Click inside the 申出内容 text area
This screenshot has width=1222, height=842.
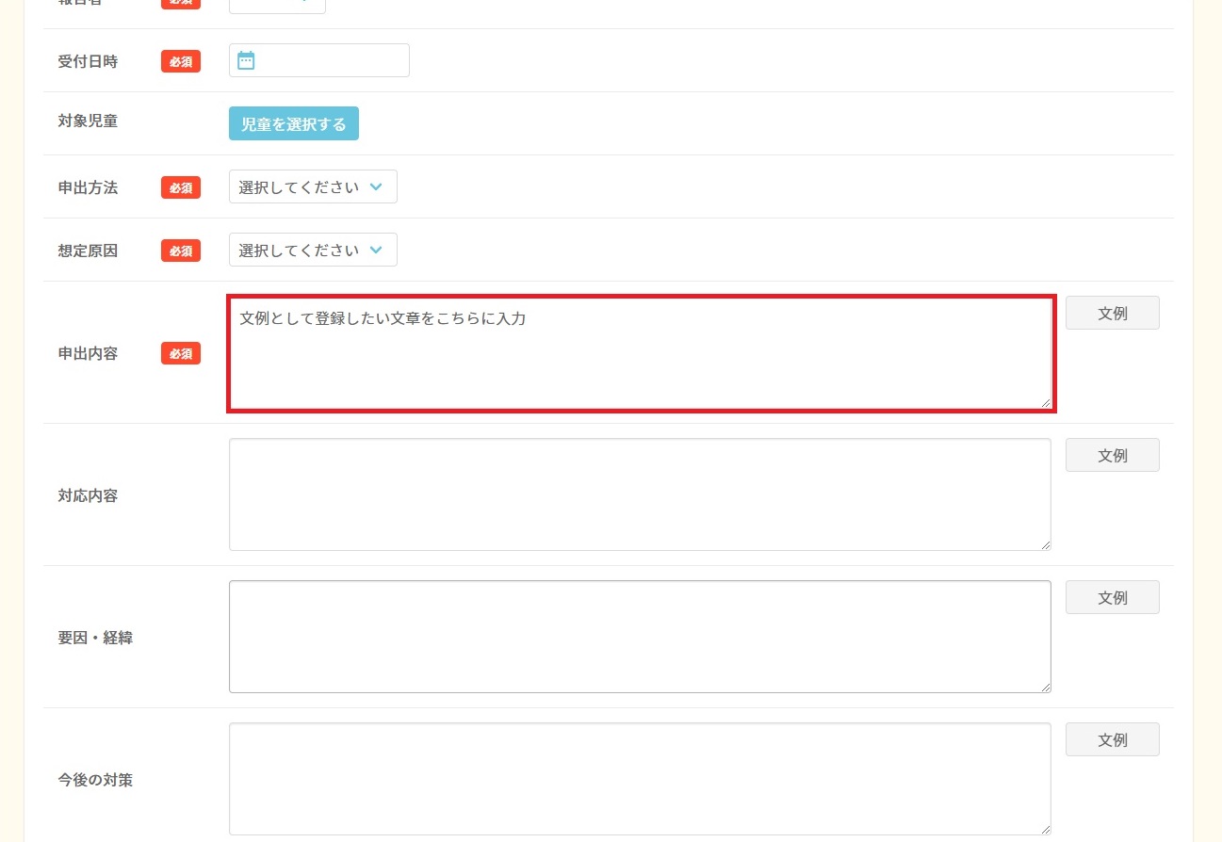(641, 353)
